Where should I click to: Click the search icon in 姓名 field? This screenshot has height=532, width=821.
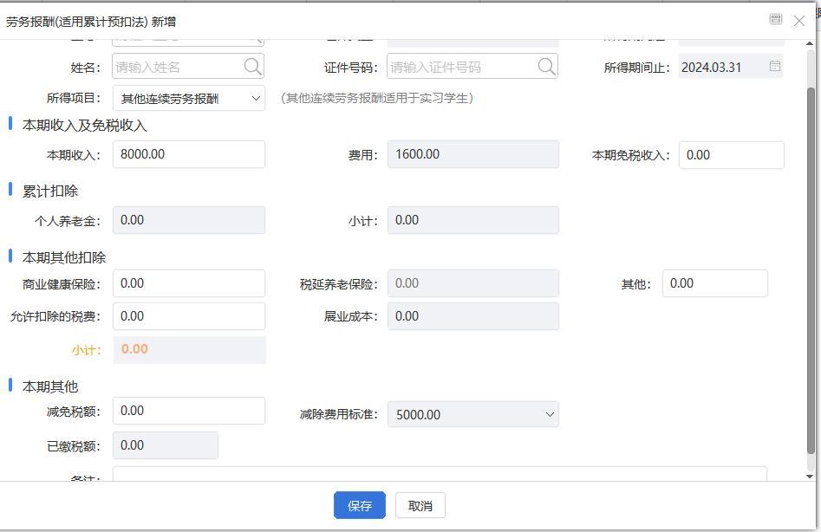[x=252, y=67]
